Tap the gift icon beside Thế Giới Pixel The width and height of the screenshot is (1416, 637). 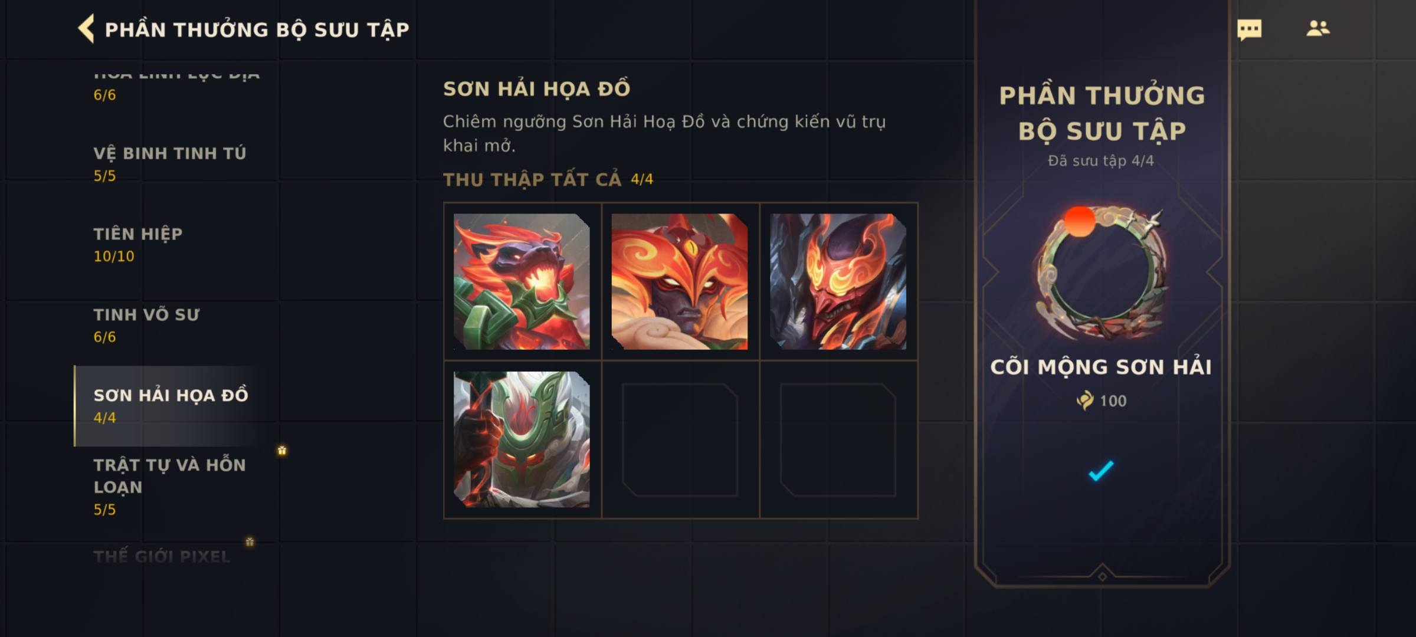pos(250,541)
